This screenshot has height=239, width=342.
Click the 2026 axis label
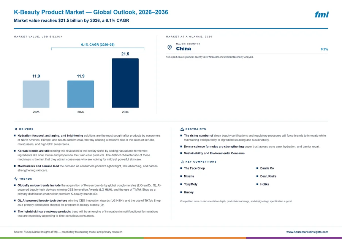81,112
